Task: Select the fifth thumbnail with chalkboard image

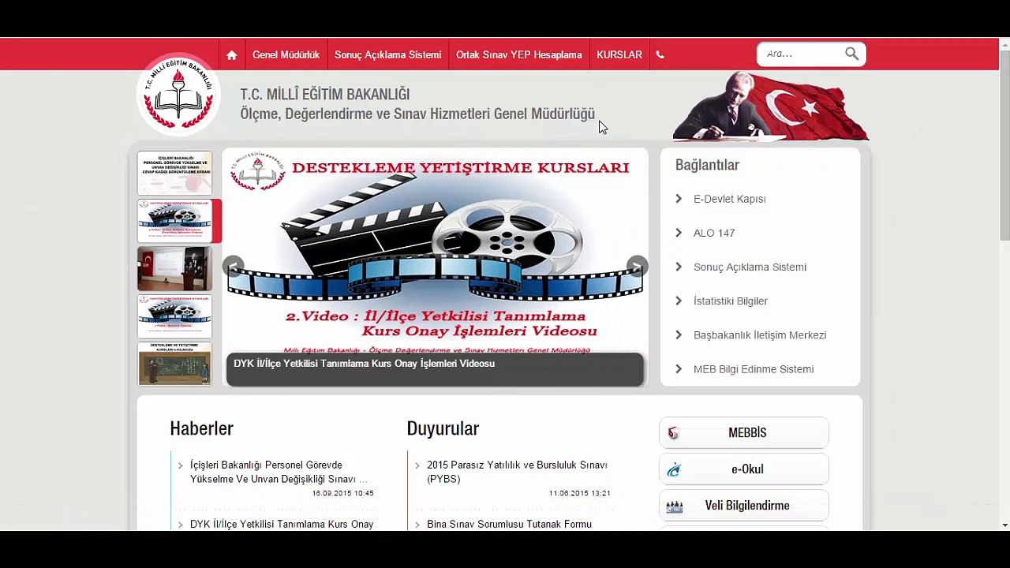Action: pyautogui.click(x=174, y=364)
